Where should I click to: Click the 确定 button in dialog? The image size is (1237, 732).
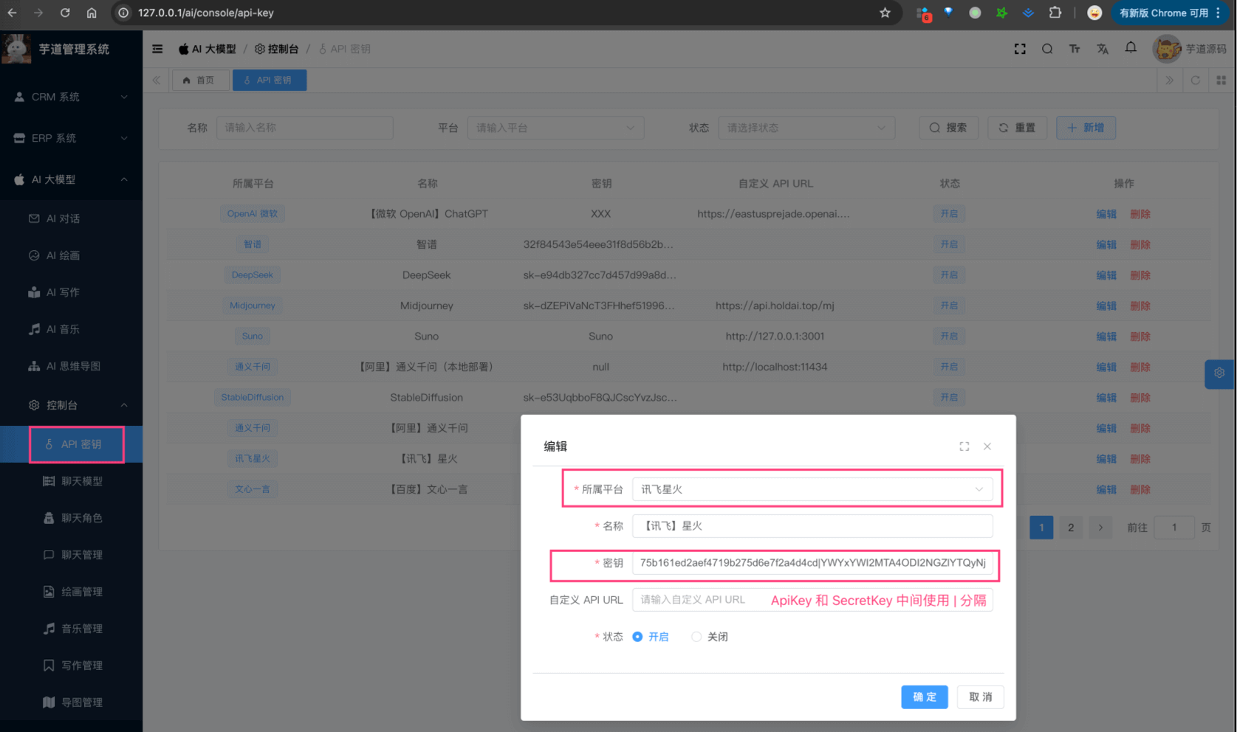[x=924, y=697]
